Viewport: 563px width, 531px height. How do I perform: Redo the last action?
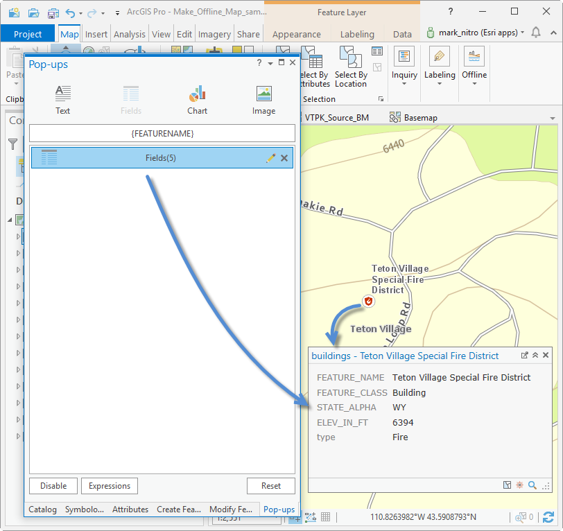92,13
